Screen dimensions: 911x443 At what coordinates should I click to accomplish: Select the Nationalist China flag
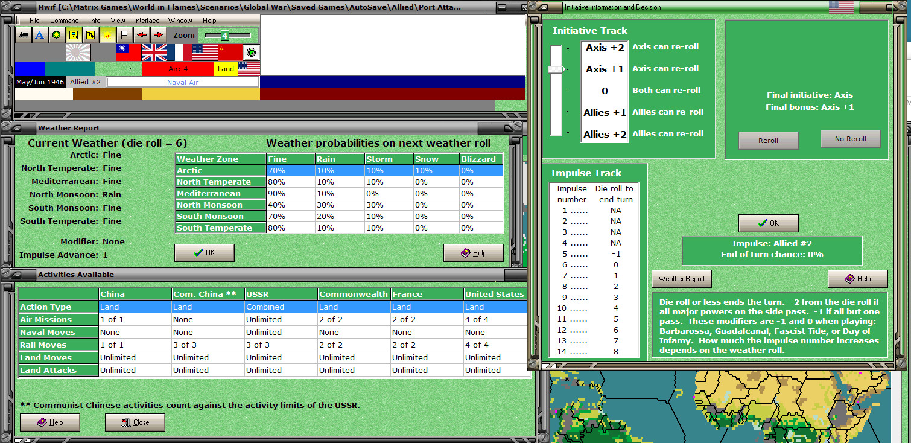tap(129, 53)
